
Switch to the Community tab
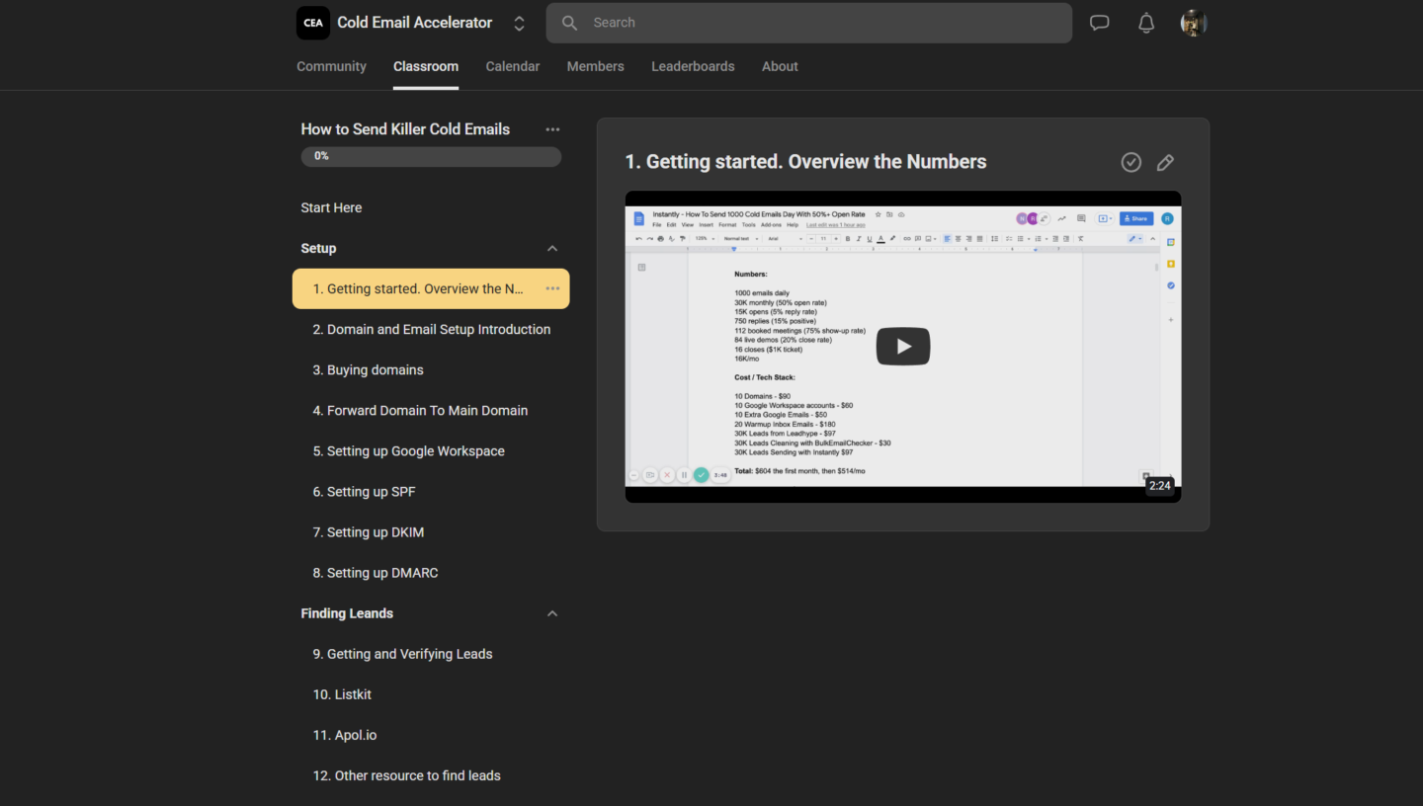point(331,66)
